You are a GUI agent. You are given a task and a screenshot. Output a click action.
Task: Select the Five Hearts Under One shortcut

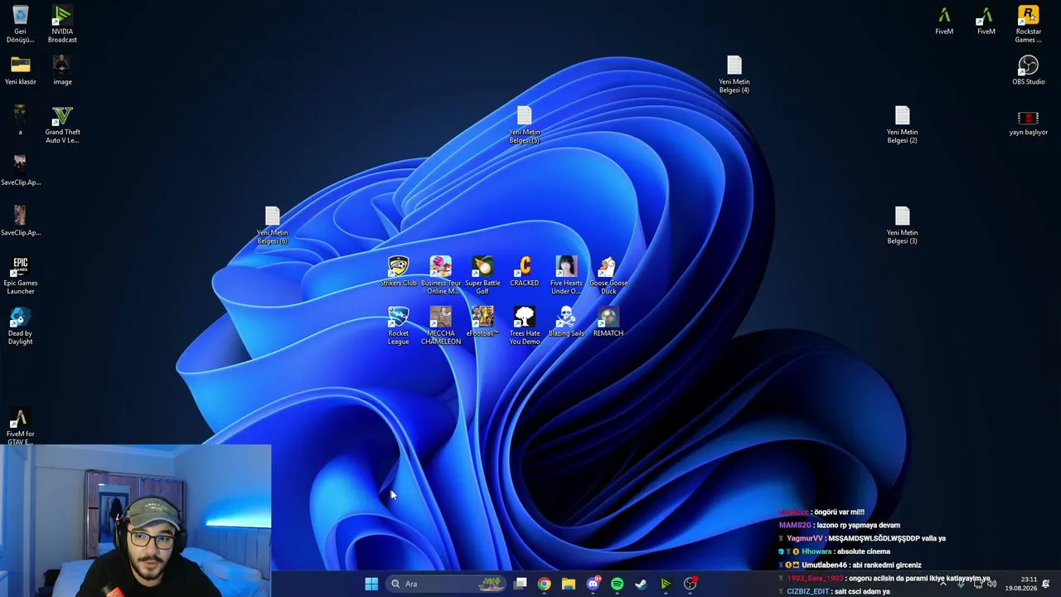566,276
